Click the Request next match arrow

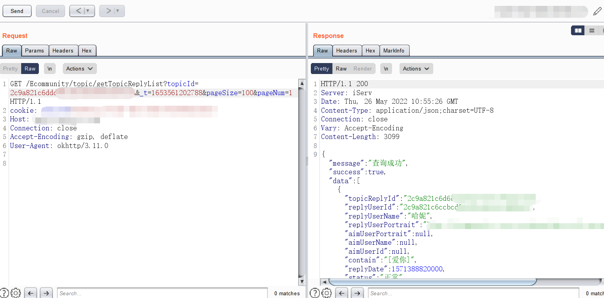[x=46, y=293]
